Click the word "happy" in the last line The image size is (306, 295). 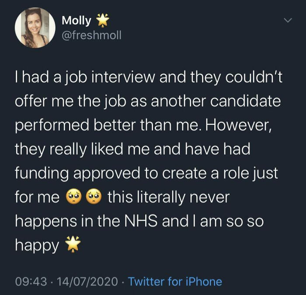37,246
